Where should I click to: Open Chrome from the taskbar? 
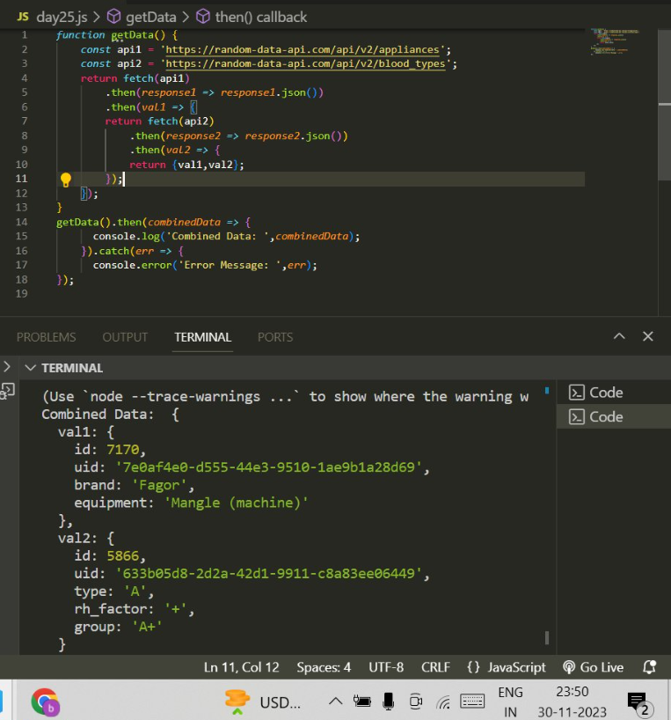pos(45,702)
